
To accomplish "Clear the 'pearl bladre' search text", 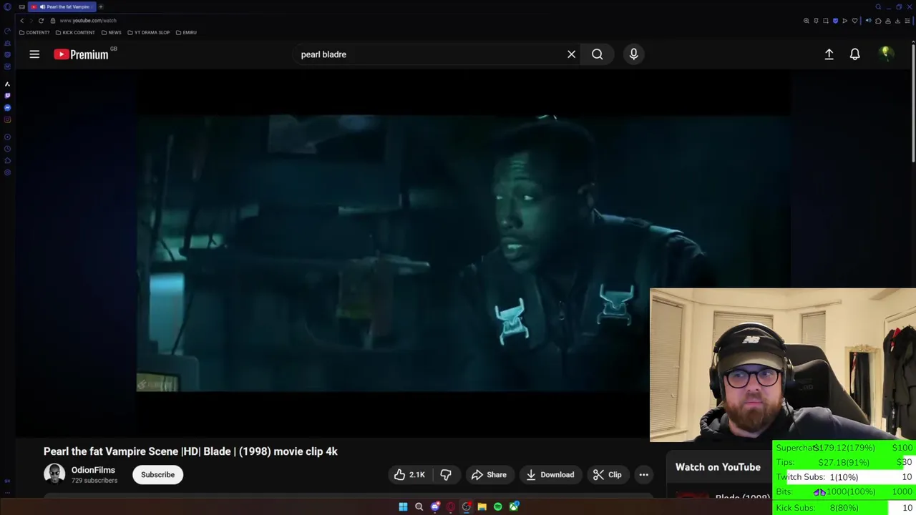I will coord(571,54).
